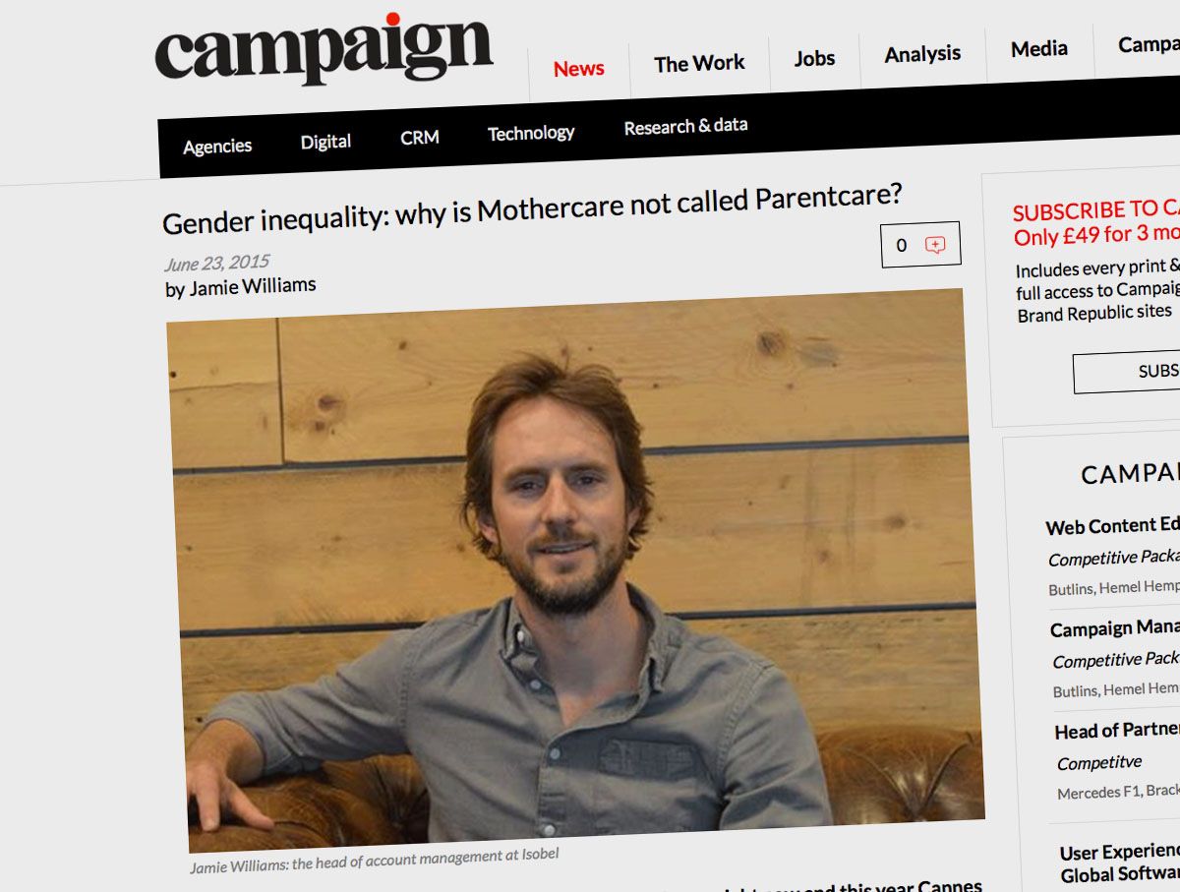1180x892 pixels.
Task: Click the article headline about Mothercare
Action: [x=532, y=208]
